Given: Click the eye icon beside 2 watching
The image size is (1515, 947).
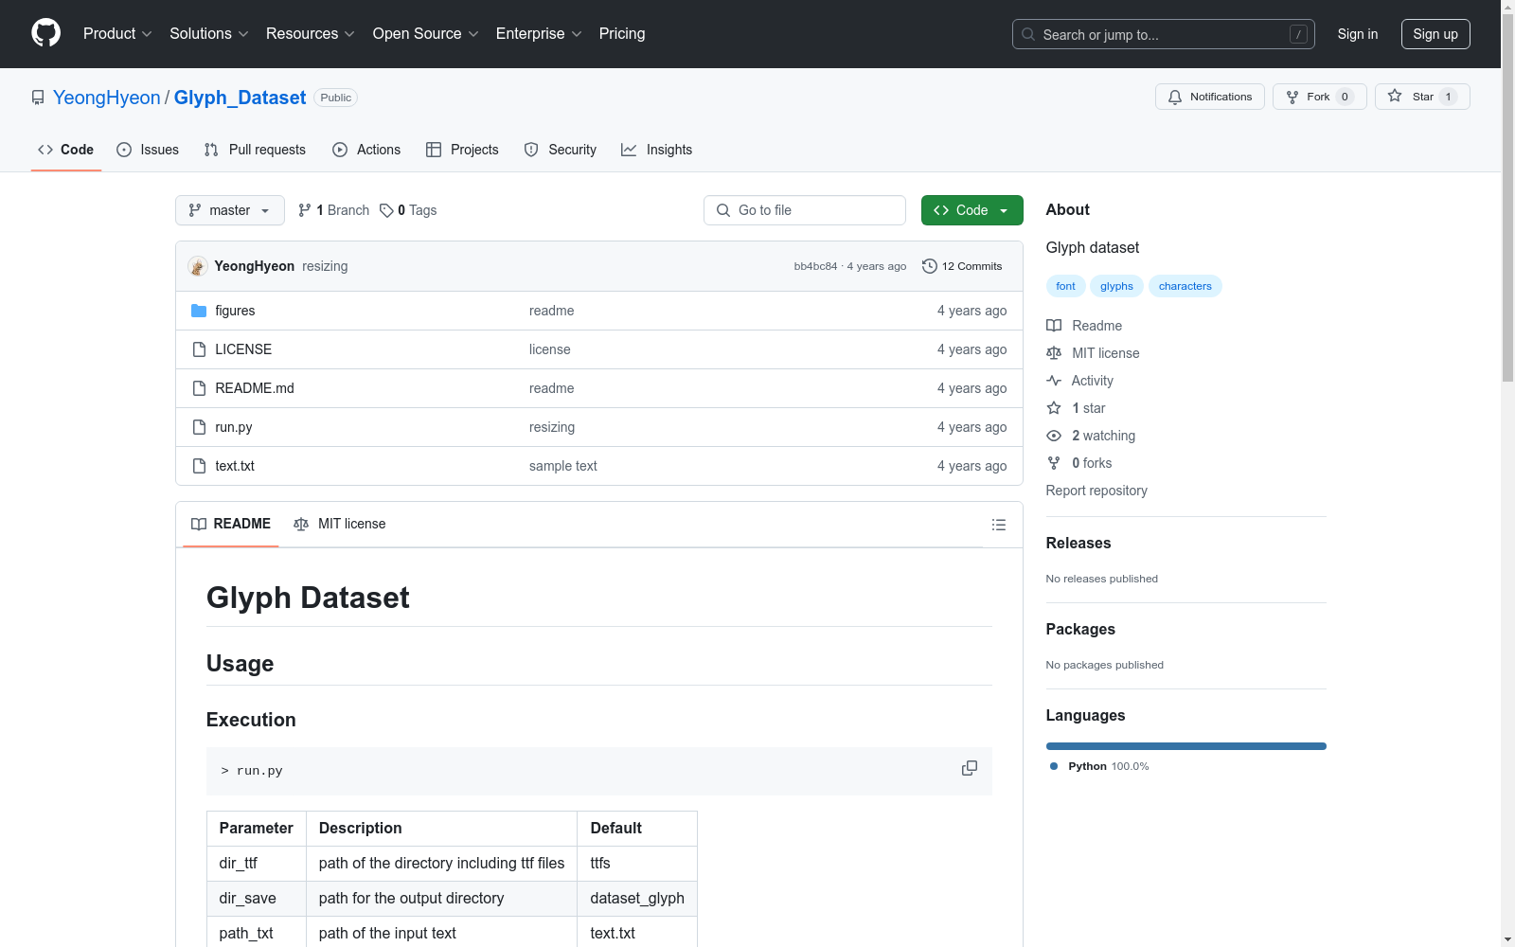Looking at the screenshot, I should point(1054,436).
